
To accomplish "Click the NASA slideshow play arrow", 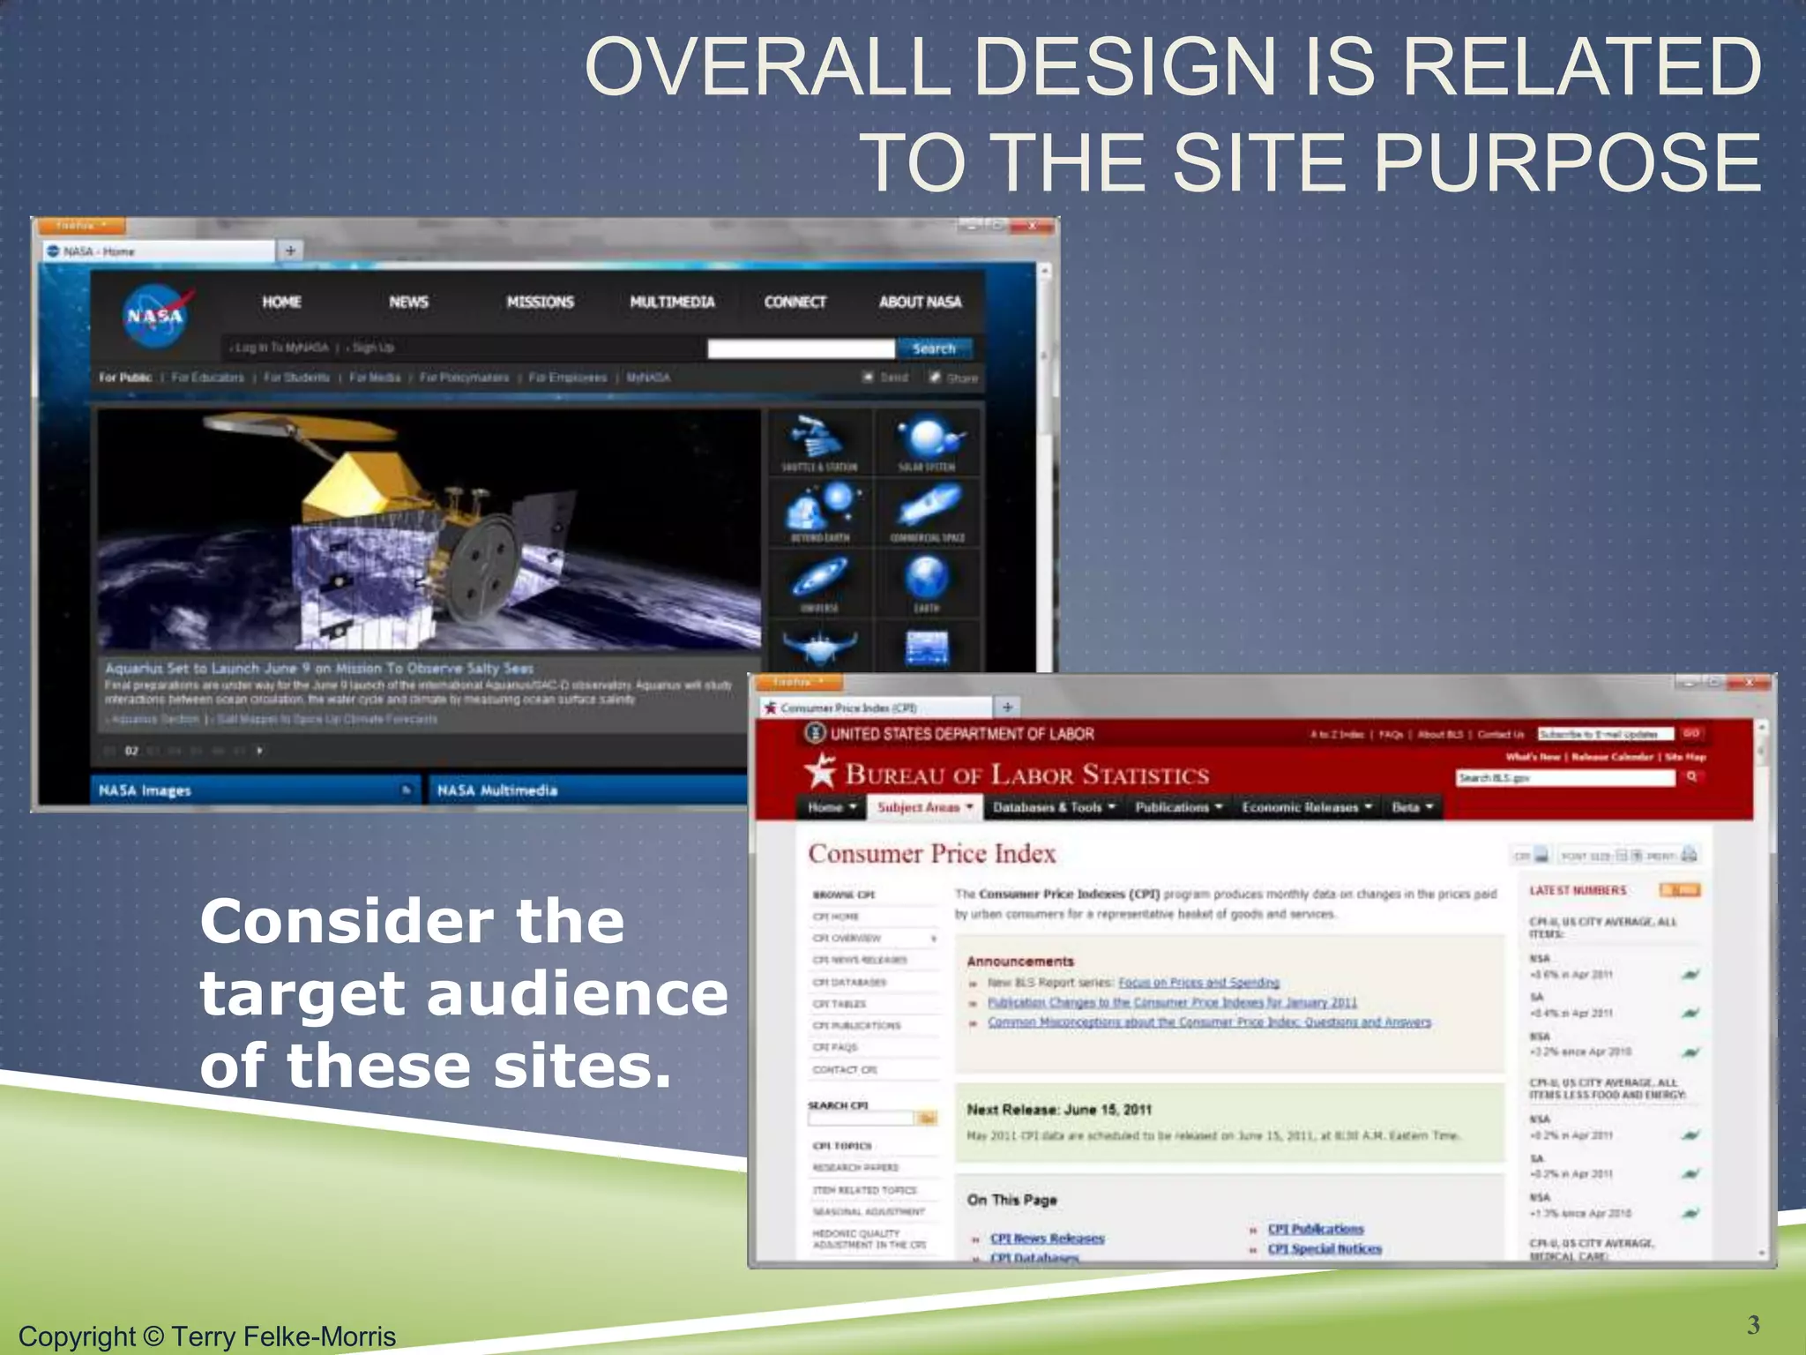I will click(x=259, y=751).
